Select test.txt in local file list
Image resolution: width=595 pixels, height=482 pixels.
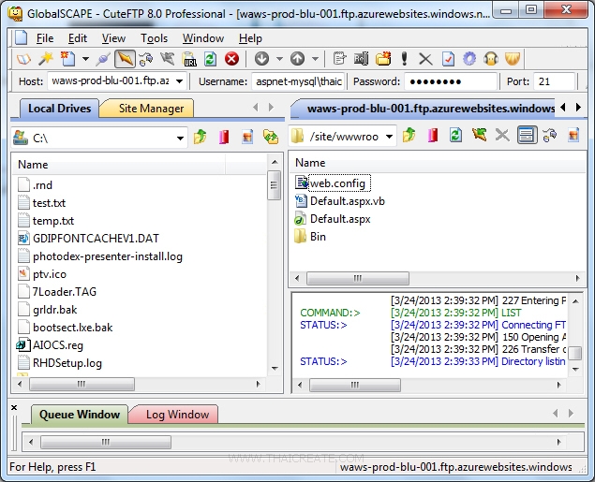tap(49, 203)
